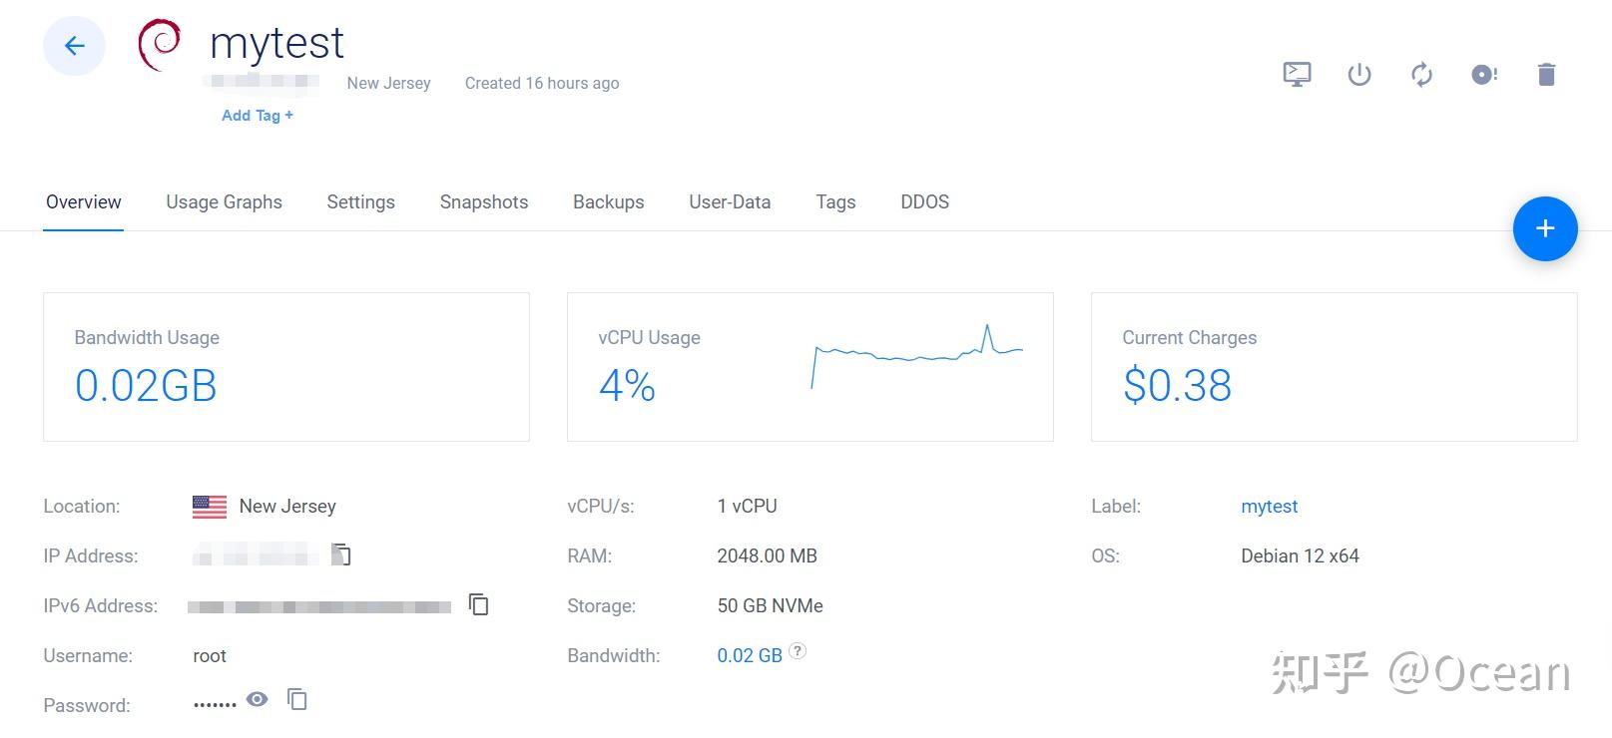The image size is (1612, 738).
Task: Open the server console view
Action: coord(1297,74)
